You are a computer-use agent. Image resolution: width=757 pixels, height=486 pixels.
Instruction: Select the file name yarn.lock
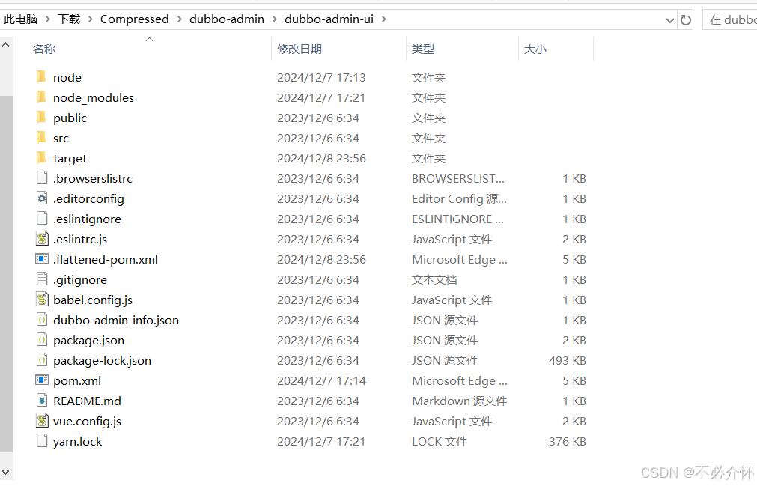77,442
